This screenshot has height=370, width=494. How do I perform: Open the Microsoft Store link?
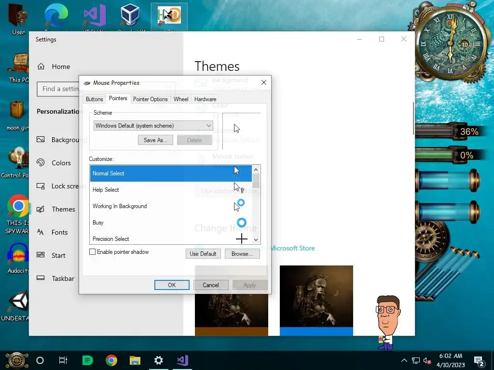point(292,248)
